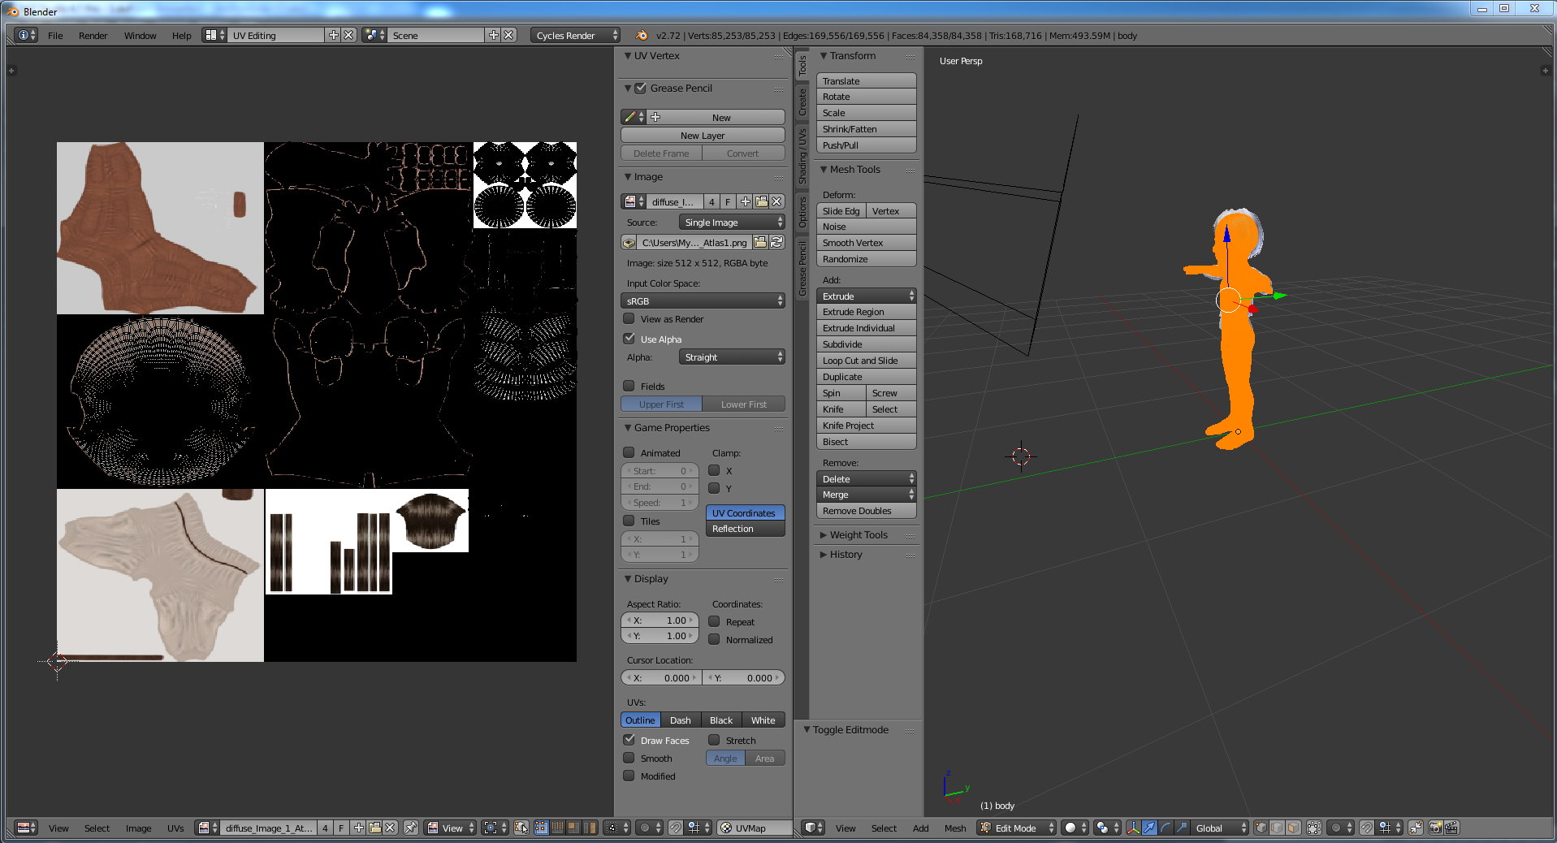Click the Loop Cut and Slide button
The width and height of the screenshot is (1557, 843).
[866, 360]
